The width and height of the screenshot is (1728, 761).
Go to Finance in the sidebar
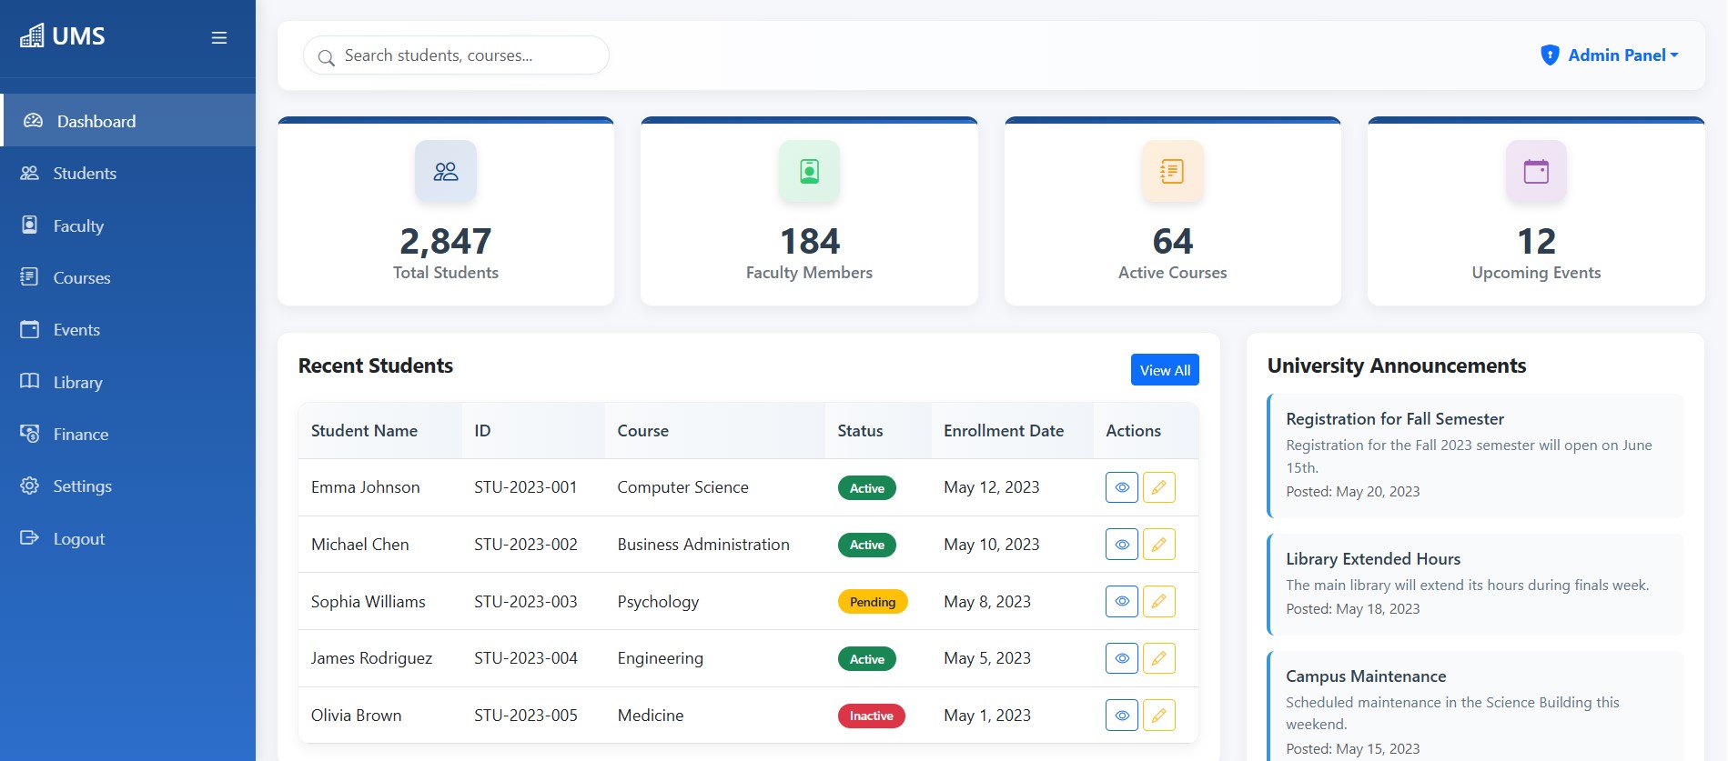coord(80,435)
